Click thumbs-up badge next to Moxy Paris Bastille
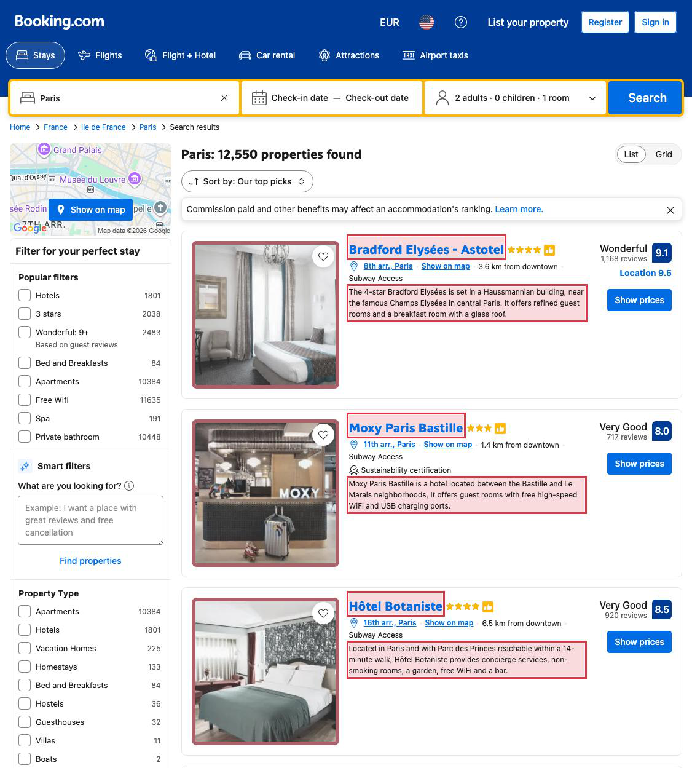 (500, 429)
